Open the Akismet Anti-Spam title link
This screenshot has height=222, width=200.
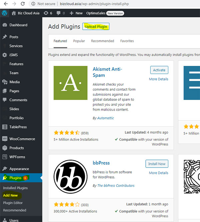[107, 72]
